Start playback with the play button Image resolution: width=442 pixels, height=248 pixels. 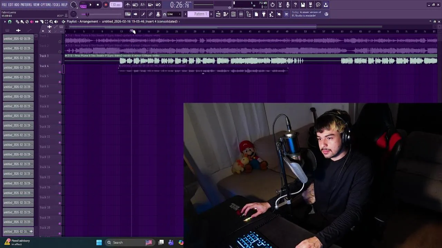(x=90, y=5)
